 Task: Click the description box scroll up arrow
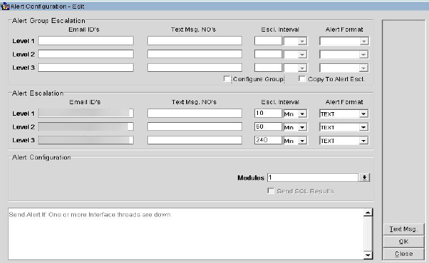tap(368, 213)
